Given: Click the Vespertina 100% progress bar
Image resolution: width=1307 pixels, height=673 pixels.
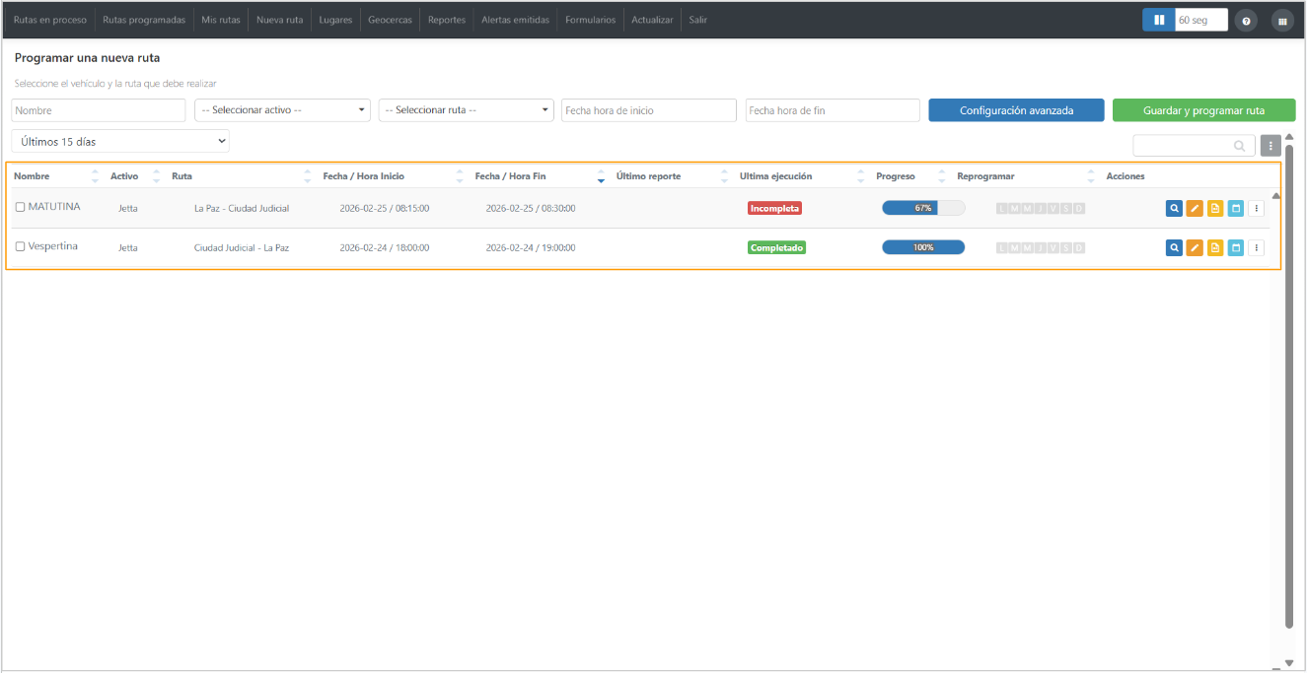Looking at the screenshot, I should click(923, 247).
